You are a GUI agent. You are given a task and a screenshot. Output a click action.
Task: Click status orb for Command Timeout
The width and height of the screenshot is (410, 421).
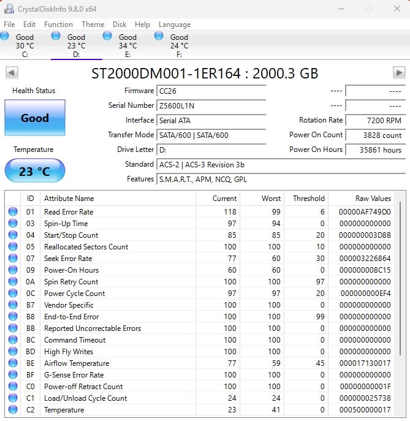pyautogui.click(x=13, y=339)
